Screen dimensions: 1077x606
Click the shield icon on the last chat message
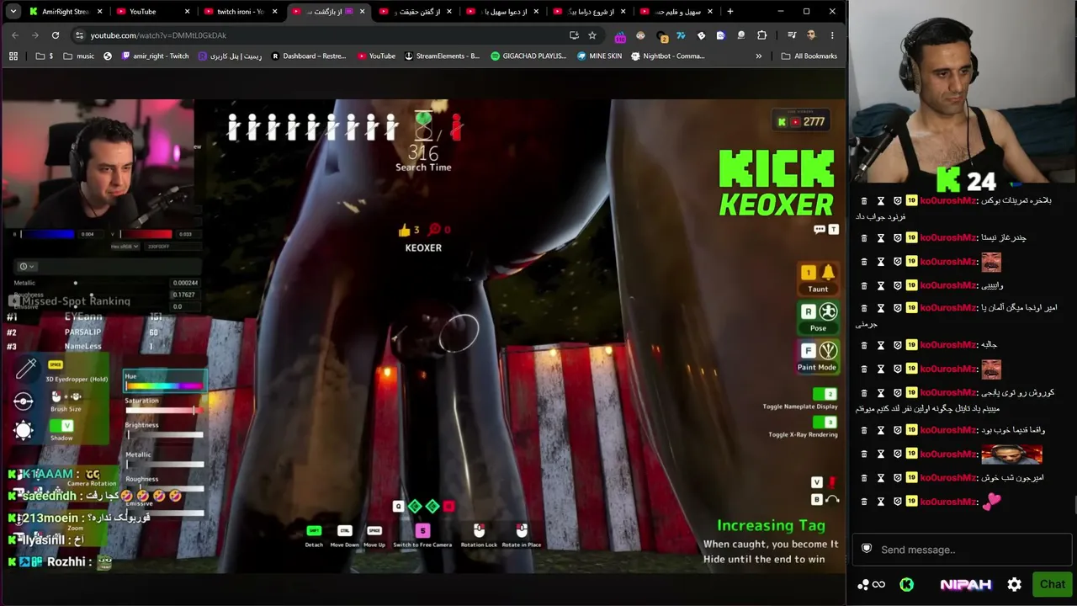(x=898, y=502)
